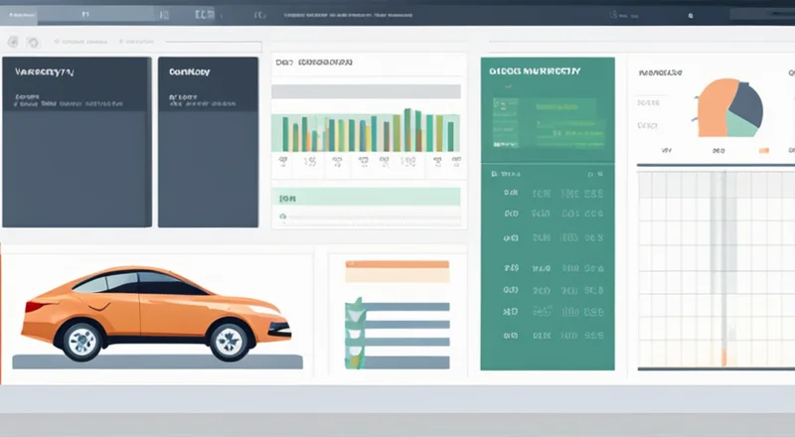This screenshot has width=795, height=437.
Task: Click the first data row in green table
Action: [553, 194]
